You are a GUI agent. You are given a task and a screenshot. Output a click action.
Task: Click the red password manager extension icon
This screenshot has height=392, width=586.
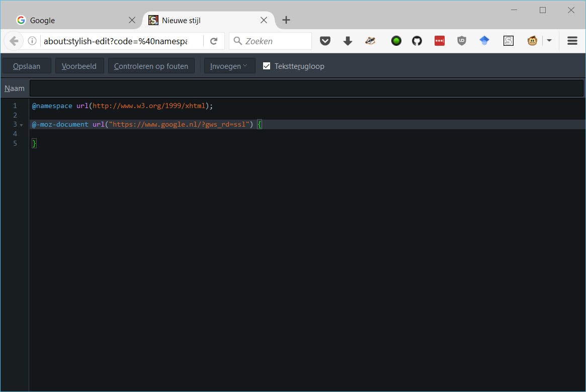[440, 41]
